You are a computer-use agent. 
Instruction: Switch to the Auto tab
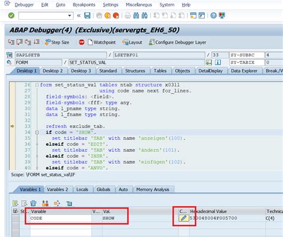tap(123, 189)
